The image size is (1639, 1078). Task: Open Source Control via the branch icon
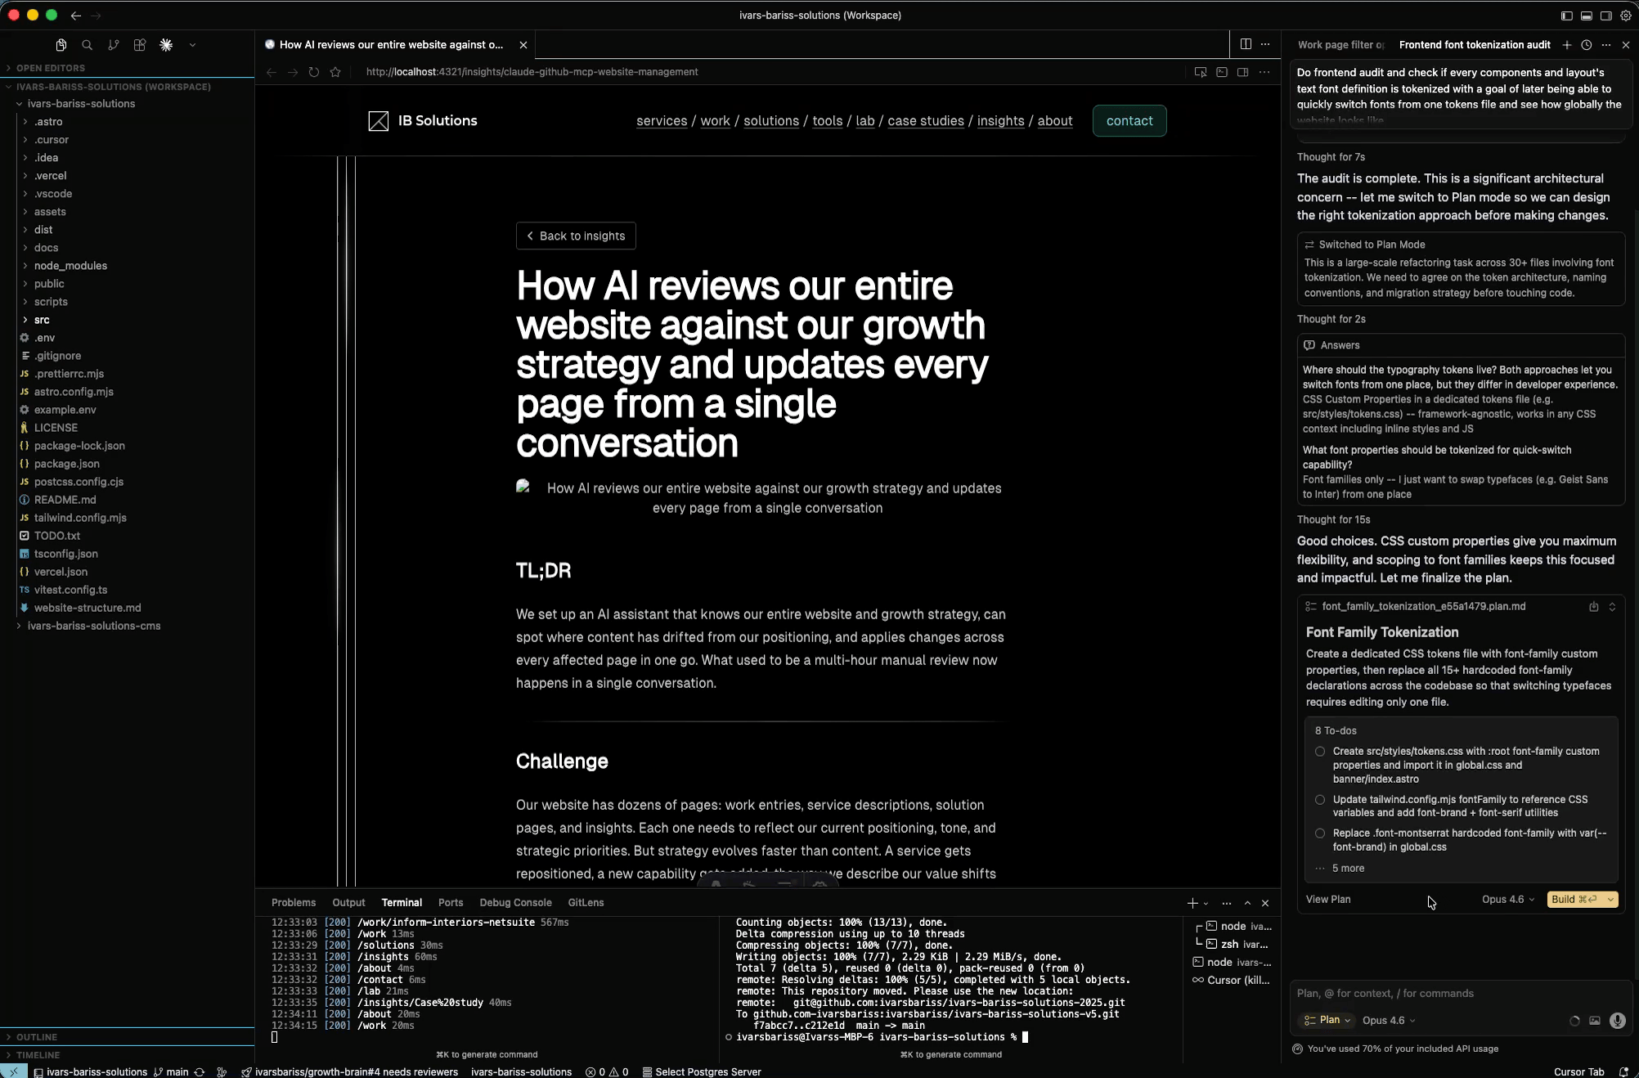[x=114, y=45]
